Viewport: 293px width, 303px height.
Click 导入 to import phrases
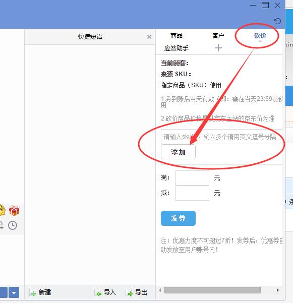click(105, 292)
